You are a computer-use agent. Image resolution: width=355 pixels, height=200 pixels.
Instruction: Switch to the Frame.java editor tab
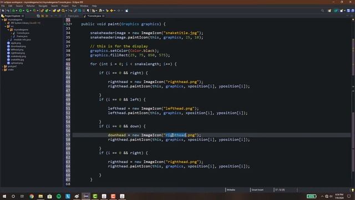click(x=73, y=16)
